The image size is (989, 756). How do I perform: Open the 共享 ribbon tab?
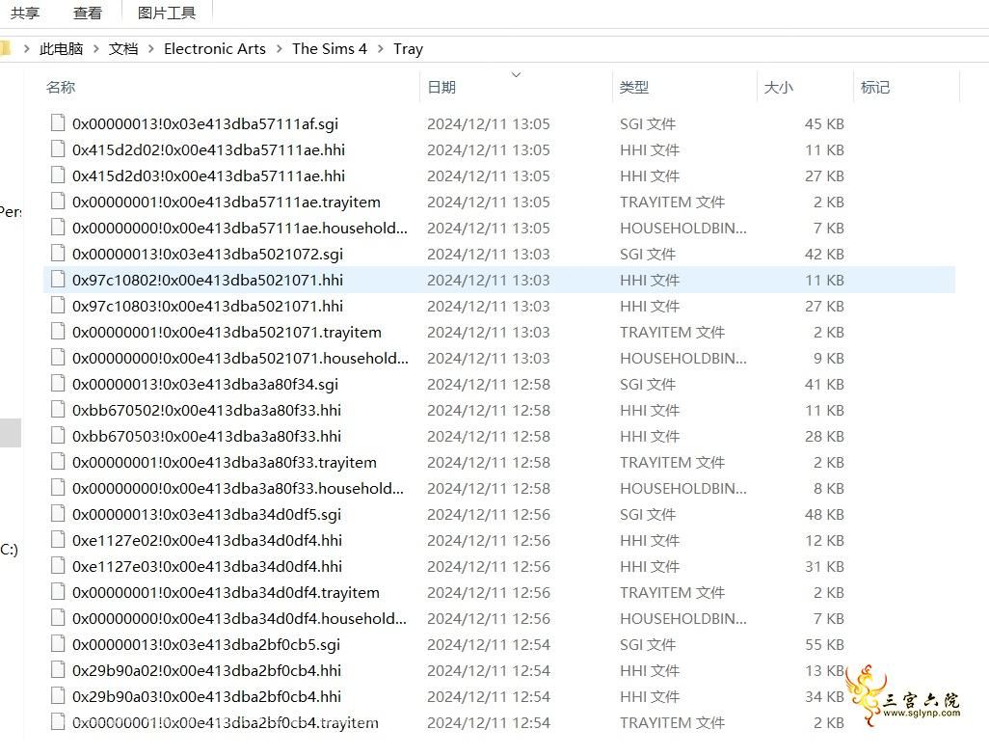click(25, 13)
